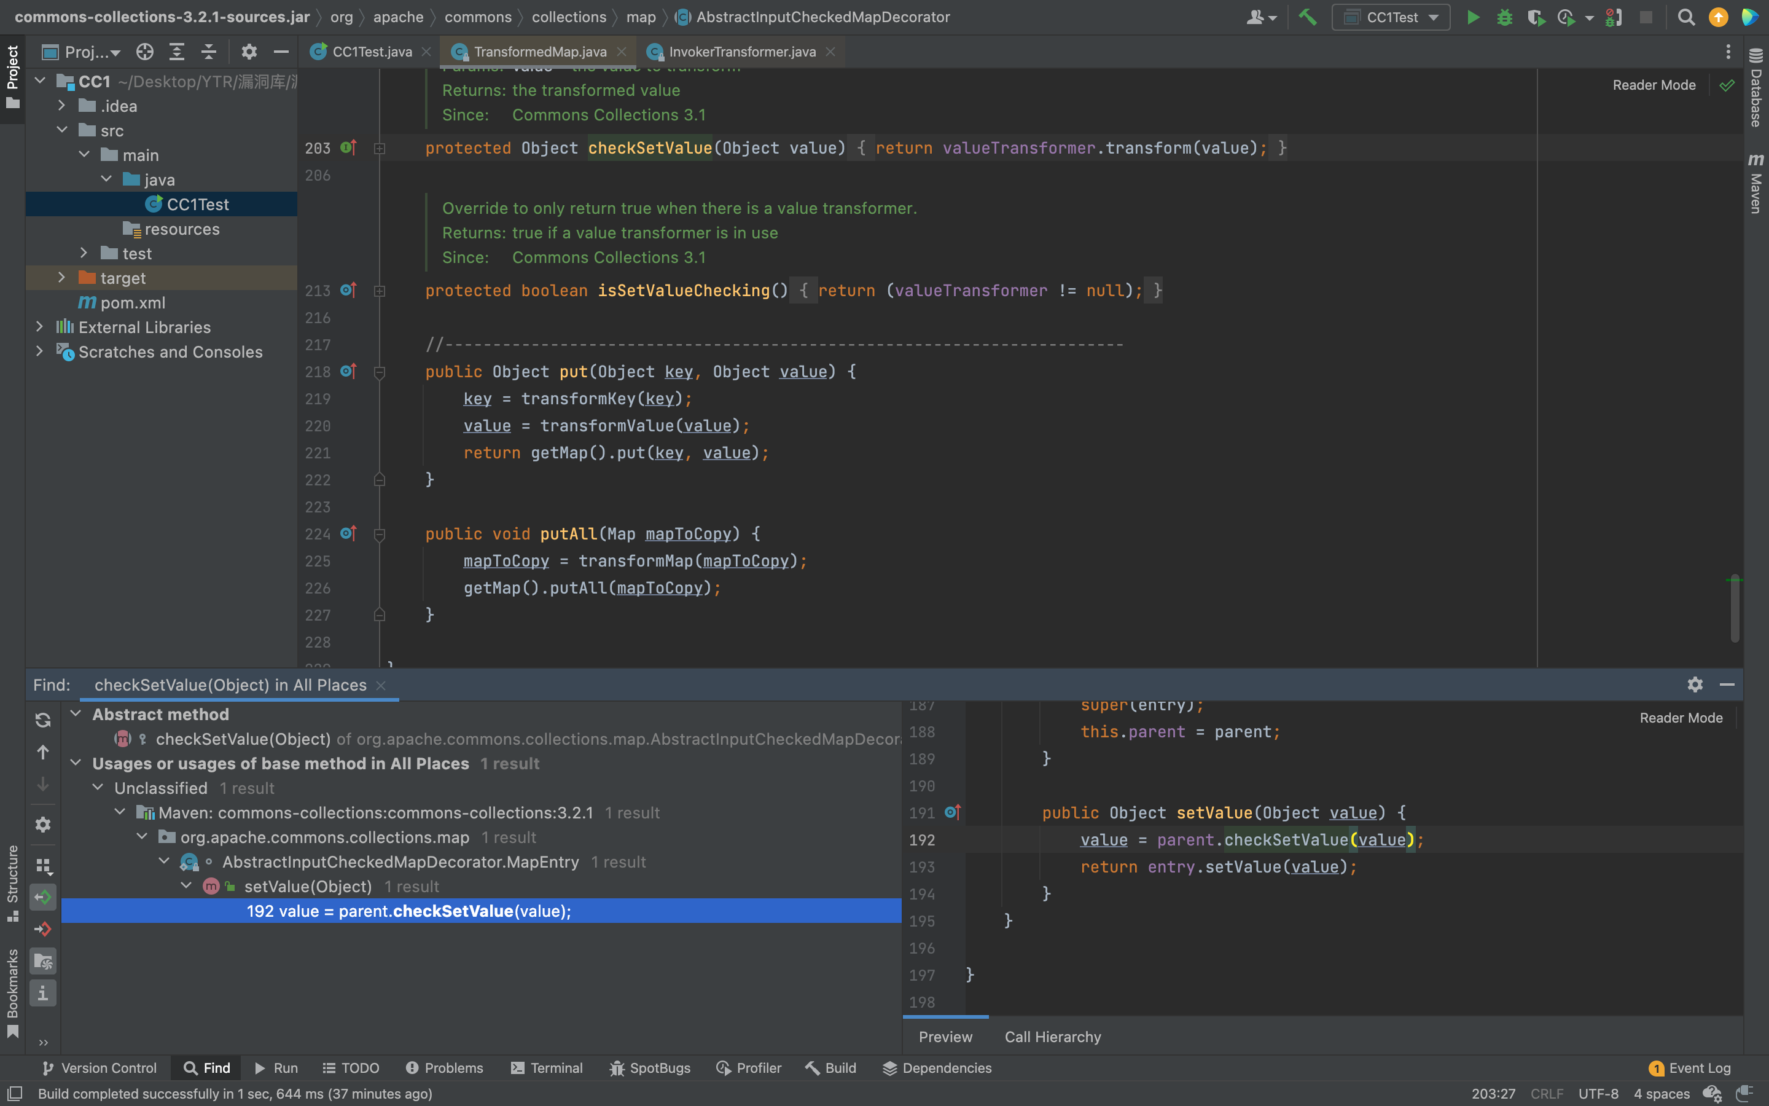Click CRLF line separator in status bar
1769x1106 pixels.
tap(1547, 1094)
